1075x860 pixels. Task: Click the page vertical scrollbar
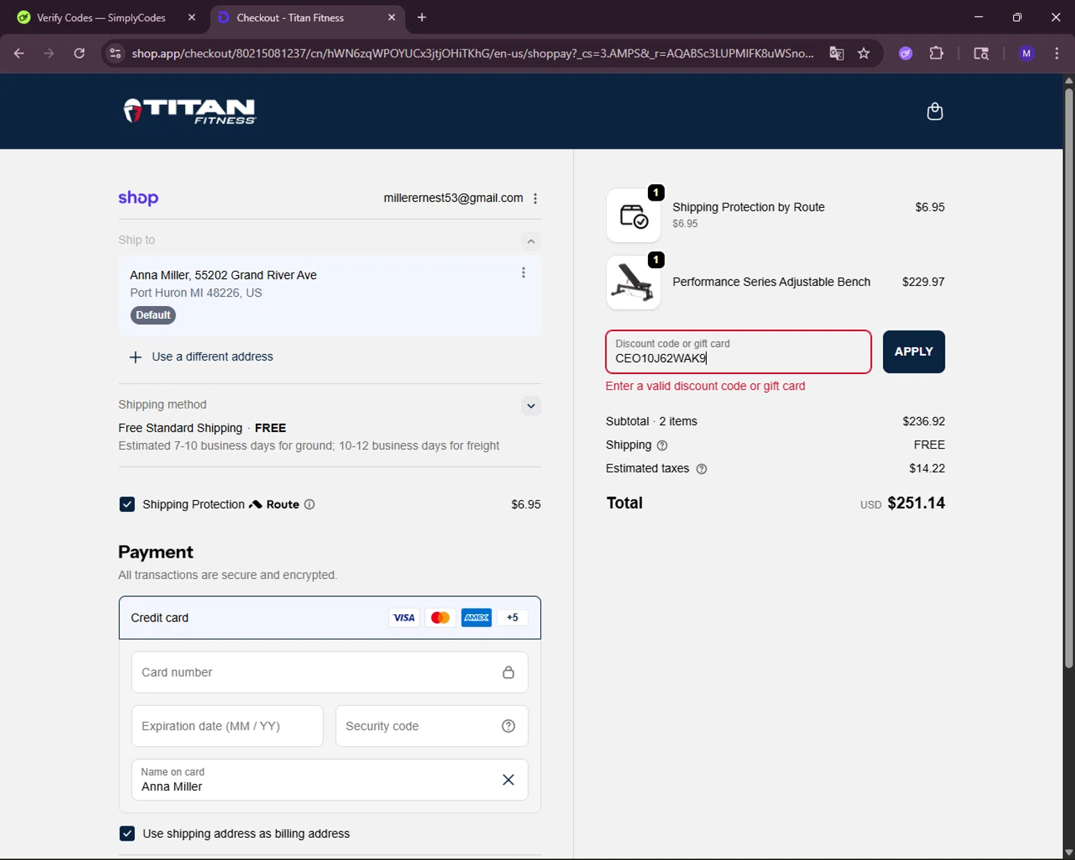click(1069, 378)
